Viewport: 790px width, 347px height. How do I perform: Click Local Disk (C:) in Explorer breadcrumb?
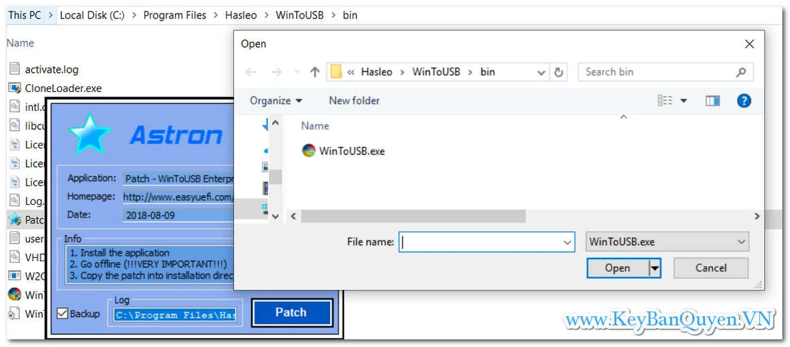pos(92,15)
